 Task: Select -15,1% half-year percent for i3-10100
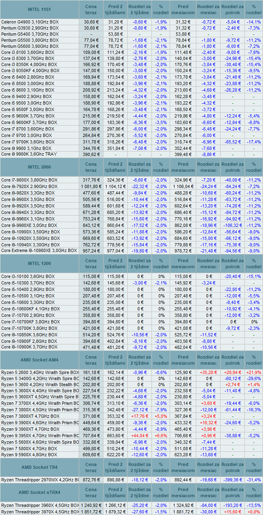click(x=254, y=276)
